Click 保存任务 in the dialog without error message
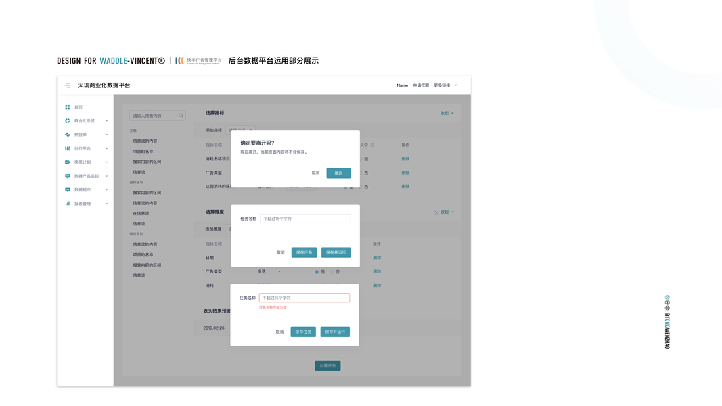This screenshot has height=406, width=722. 304,252
